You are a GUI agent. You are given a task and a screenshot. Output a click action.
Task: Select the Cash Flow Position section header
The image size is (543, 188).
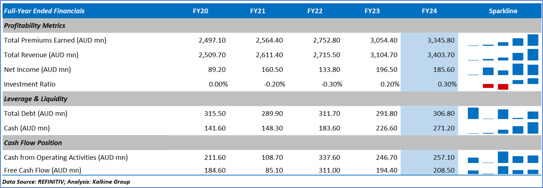[x=33, y=143]
